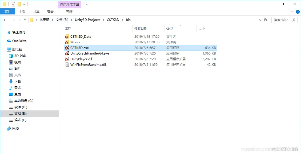Image resolution: width=301 pixels, height=154 pixels.
Task: Click the refresh button in address bar
Action: [266, 20]
